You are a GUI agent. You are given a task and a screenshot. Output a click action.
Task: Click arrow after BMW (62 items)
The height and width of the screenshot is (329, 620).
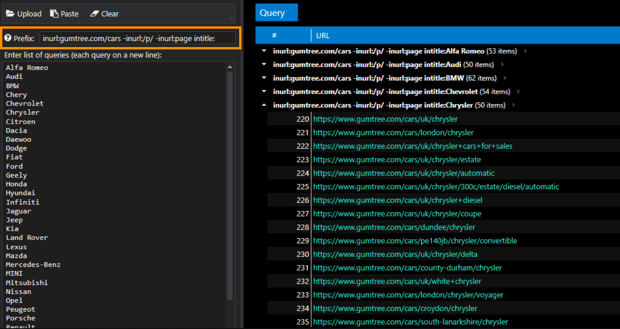point(505,78)
